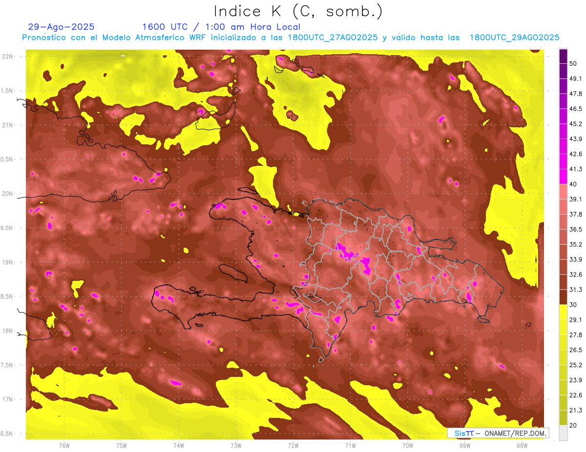This screenshot has width=586, height=452.
Task: Click the legend value '39.1'
Action: point(575,199)
